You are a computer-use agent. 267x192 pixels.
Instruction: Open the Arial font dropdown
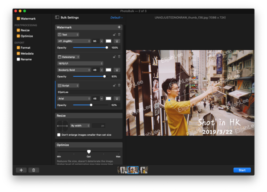74,99
